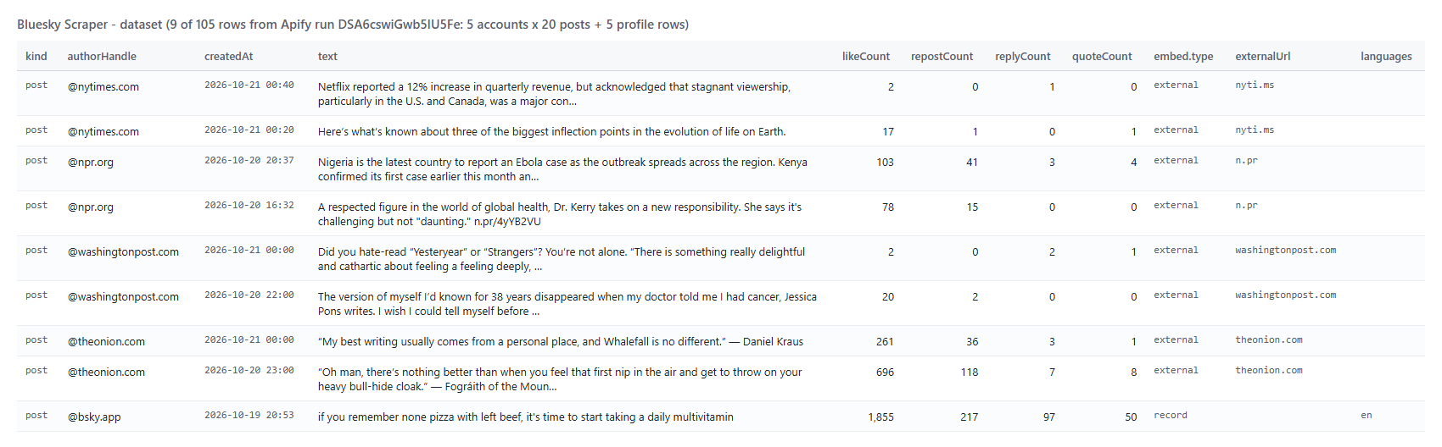Select the 'externalUrl' column header
Viewport: 1442px width, 447px height.
coord(1263,57)
